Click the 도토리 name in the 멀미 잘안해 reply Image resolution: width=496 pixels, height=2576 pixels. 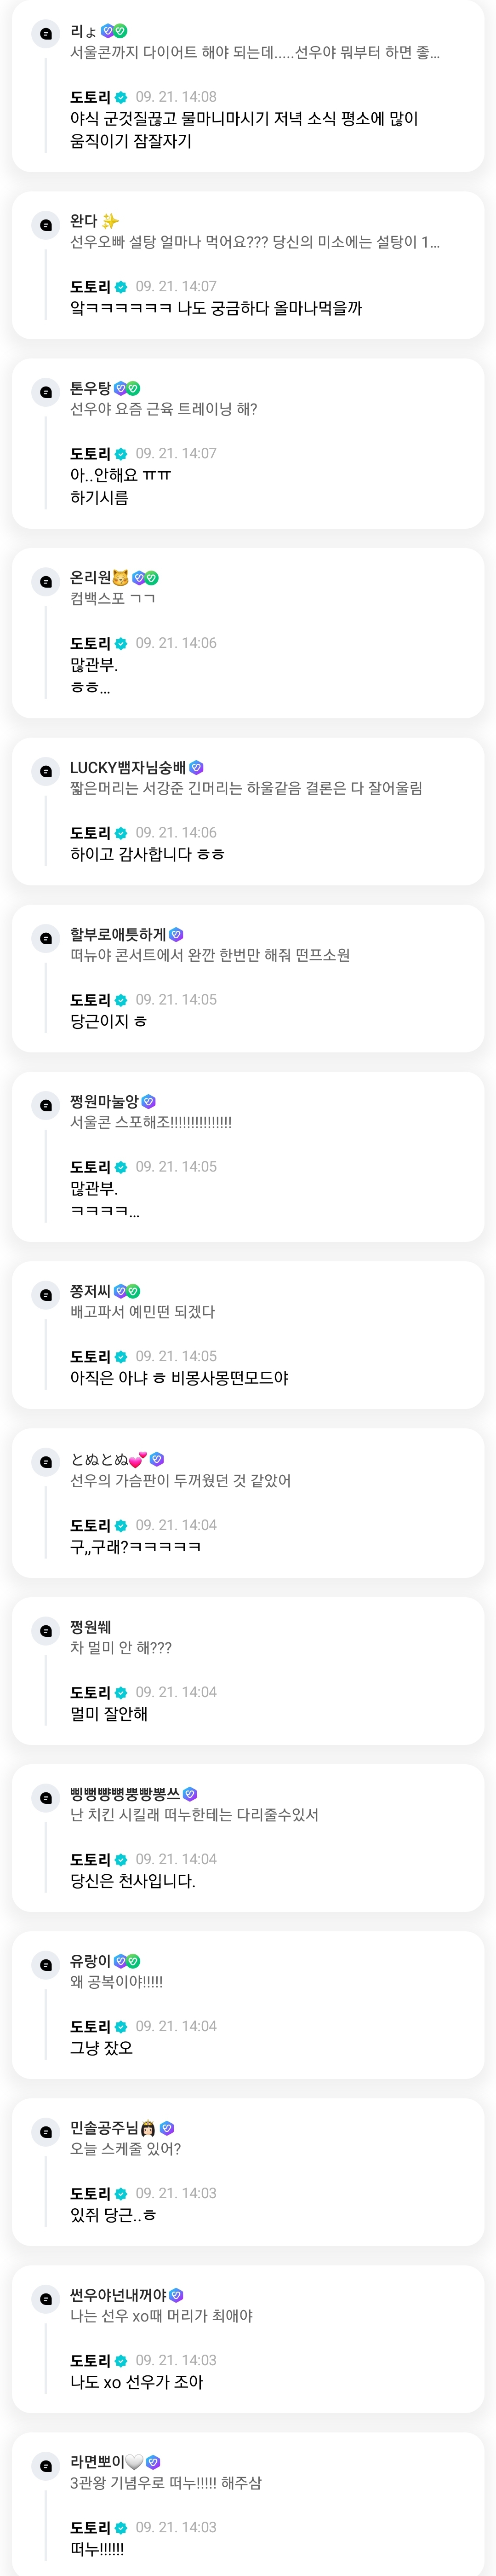90,1692
